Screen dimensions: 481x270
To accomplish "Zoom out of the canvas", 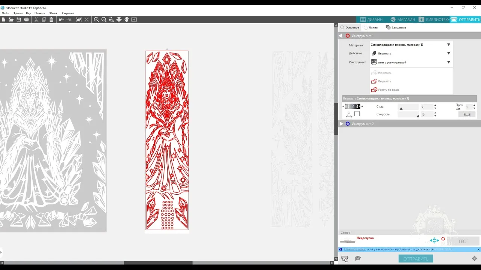I will tap(104, 19).
